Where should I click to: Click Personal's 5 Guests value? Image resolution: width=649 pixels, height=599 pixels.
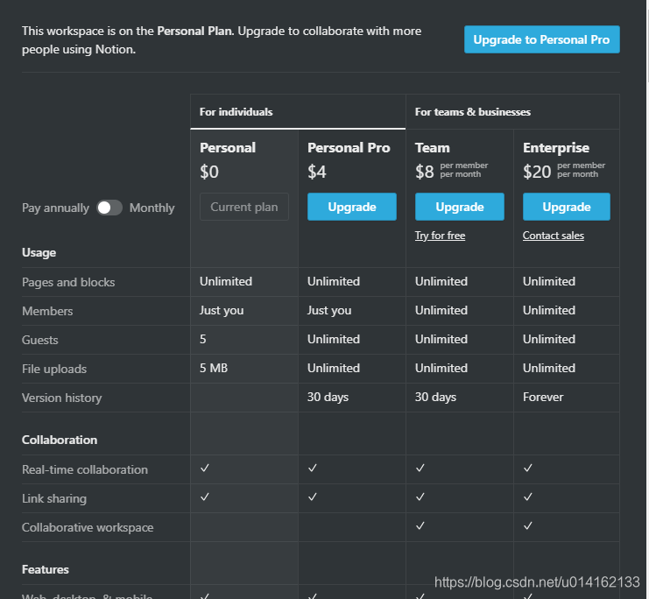point(203,340)
